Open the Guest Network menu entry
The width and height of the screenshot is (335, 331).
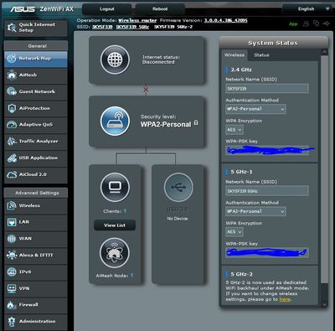(36, 91)
